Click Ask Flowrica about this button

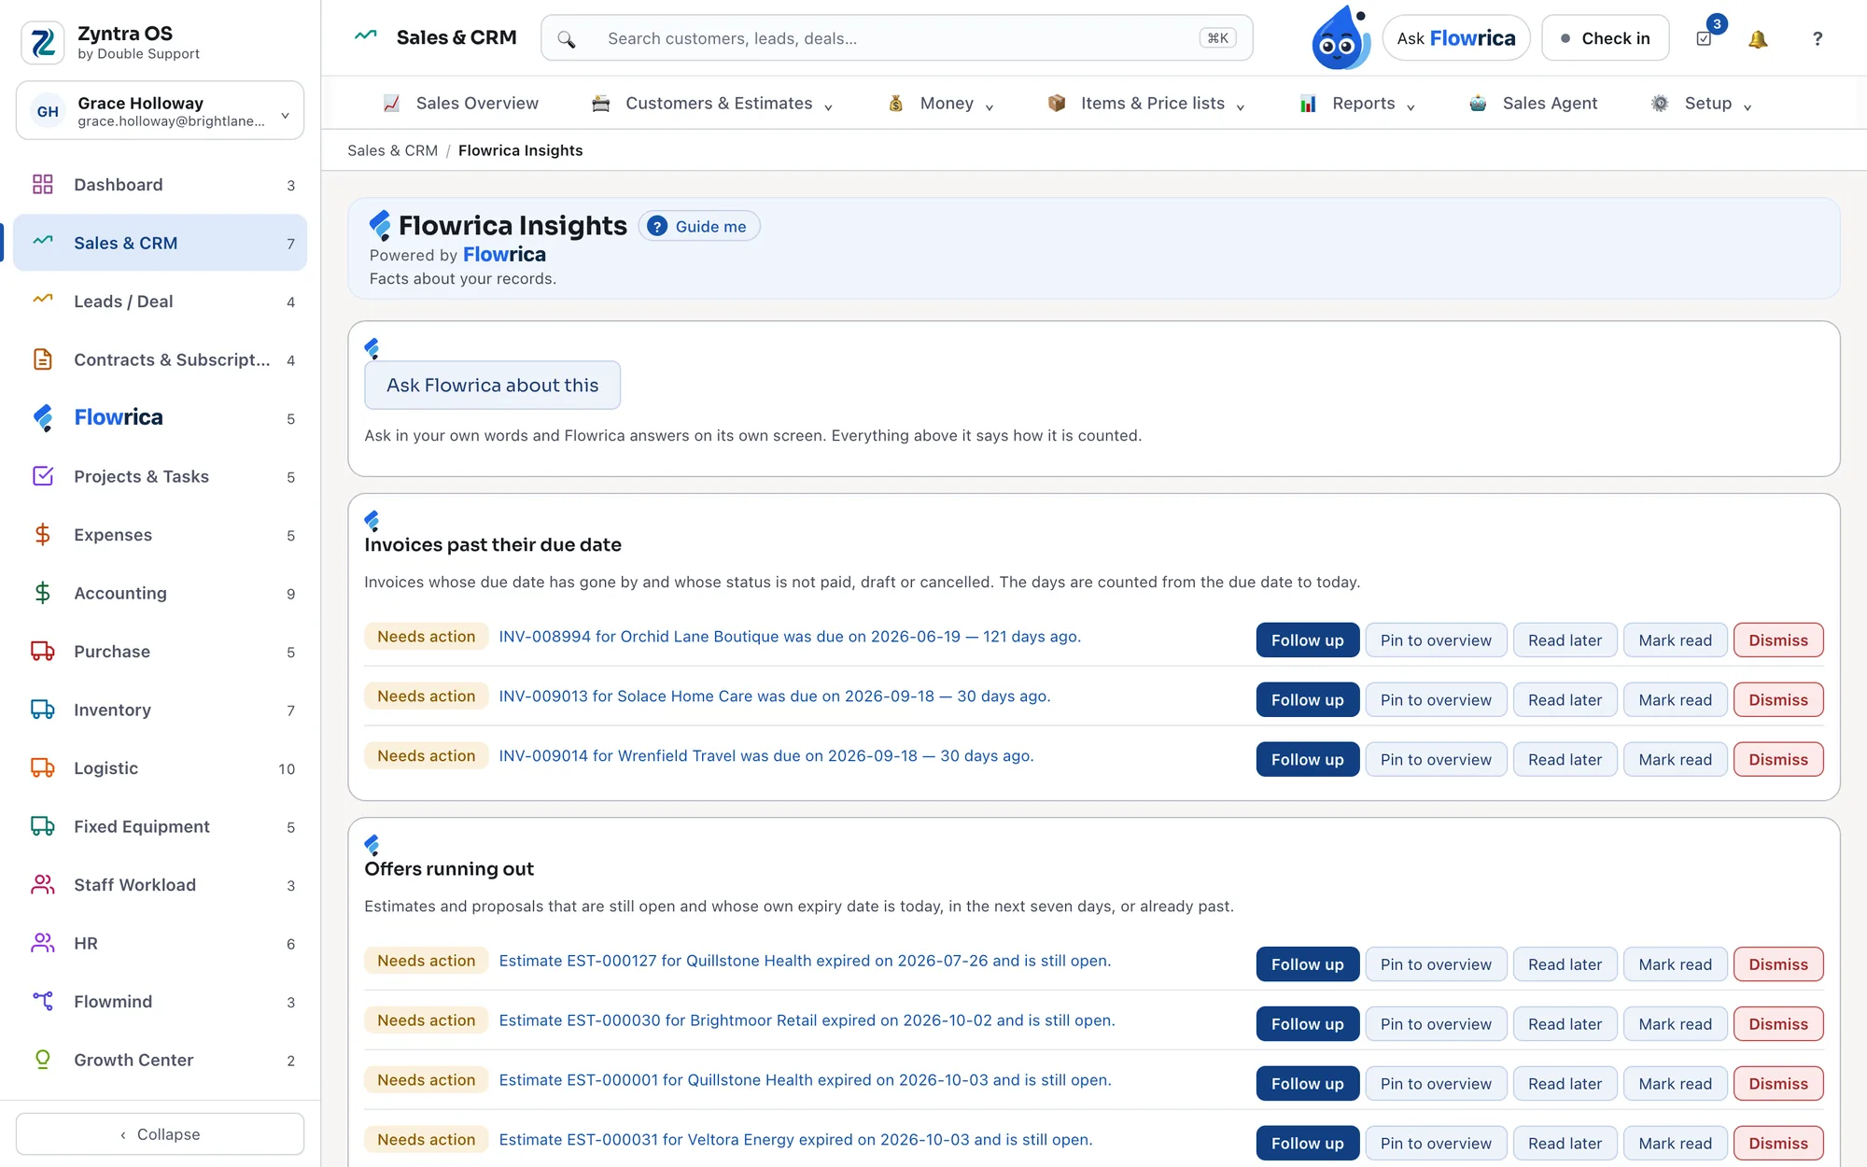pos(492,386)
